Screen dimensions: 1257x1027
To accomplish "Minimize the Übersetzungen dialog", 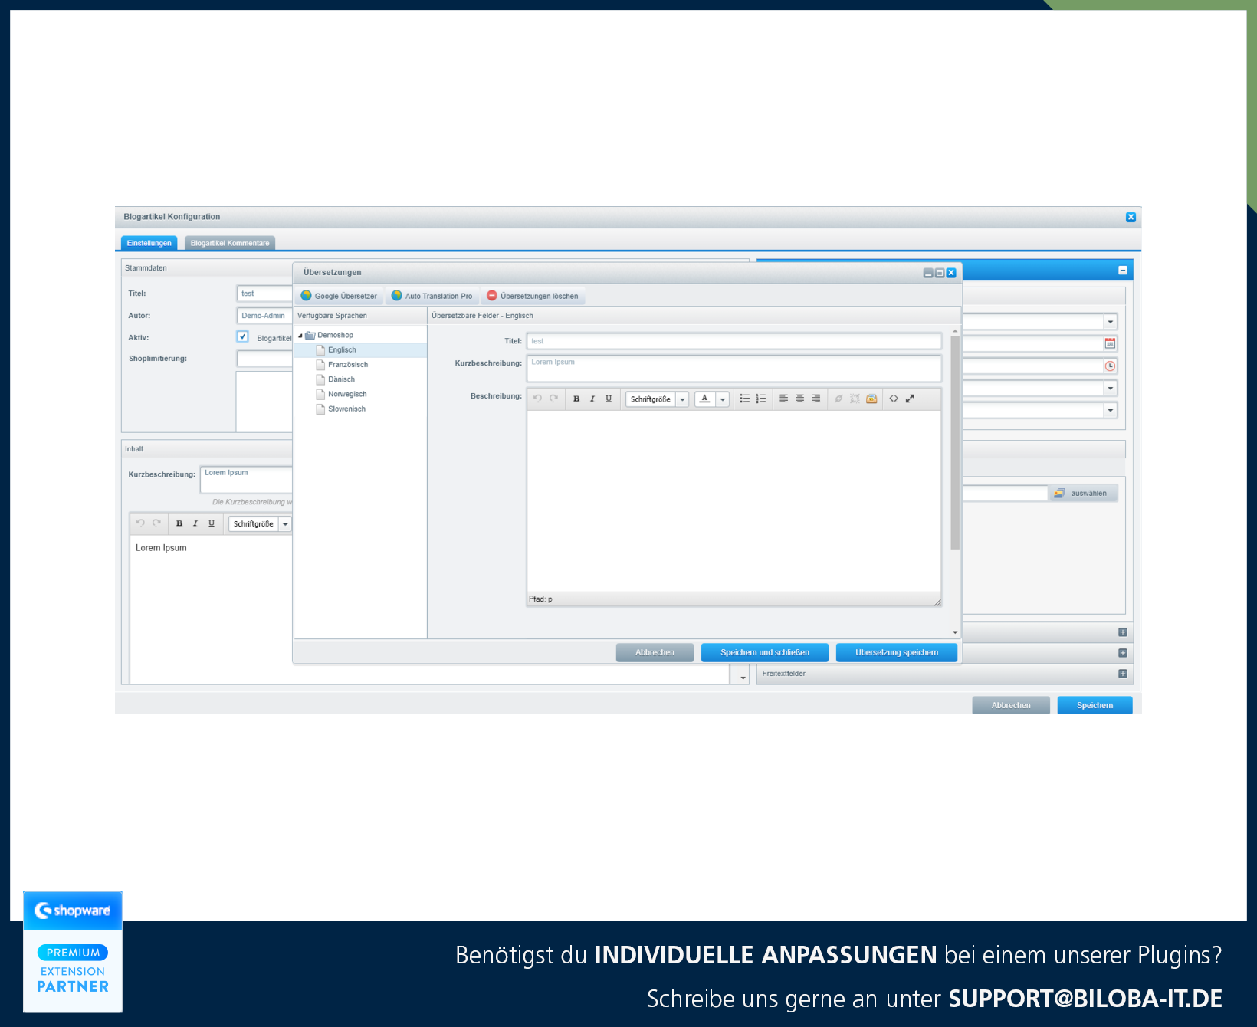I will 928,273.
